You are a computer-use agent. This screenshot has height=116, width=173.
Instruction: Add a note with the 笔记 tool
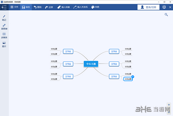(x=4, y=18)
